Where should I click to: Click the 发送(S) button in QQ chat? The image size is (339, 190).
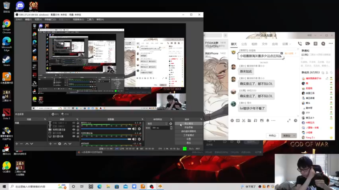point(287,136)
